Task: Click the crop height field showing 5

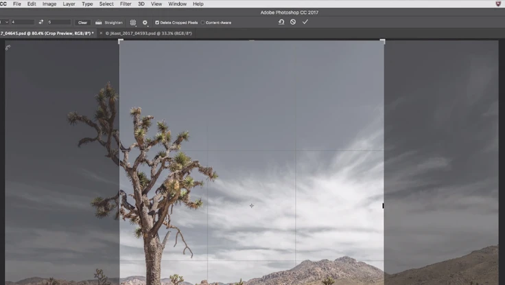Action: click(59, 22)
